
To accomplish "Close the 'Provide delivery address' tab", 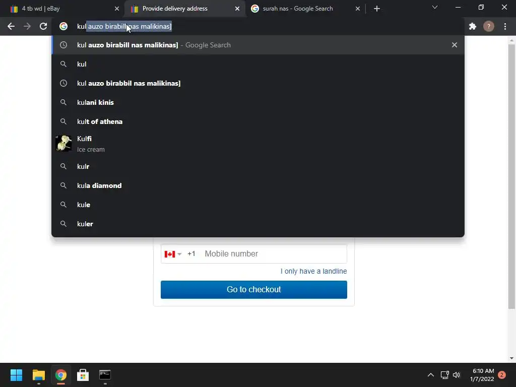I will (237, 9).
